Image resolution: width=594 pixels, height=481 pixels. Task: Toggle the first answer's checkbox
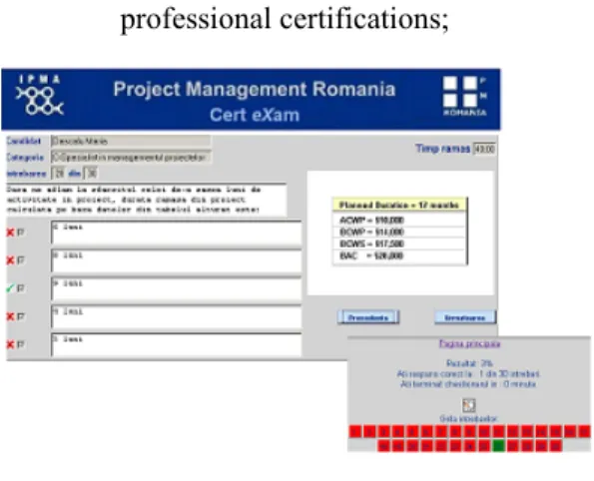point(20,233)
